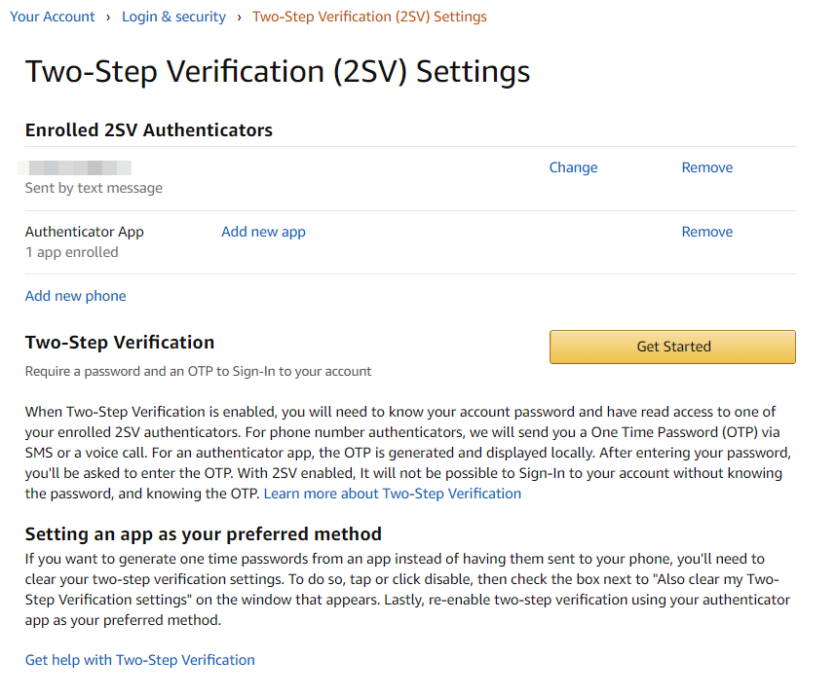Add a new phone
The image size is (836, 696).
coord(75,296)
